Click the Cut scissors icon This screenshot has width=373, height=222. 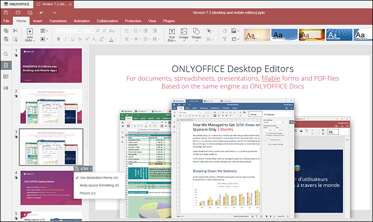pyautogui.click(x=15, y=31)
